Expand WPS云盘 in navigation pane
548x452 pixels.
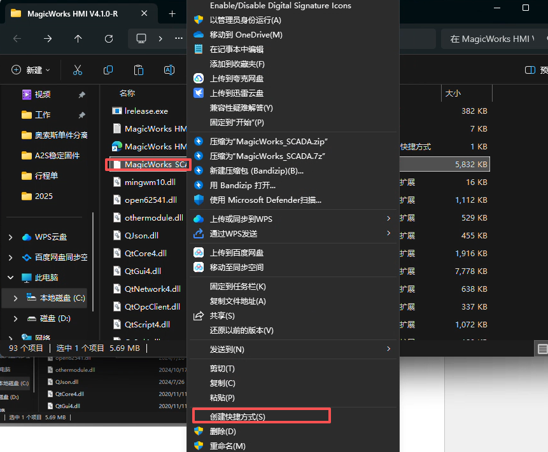click(10, 237)
